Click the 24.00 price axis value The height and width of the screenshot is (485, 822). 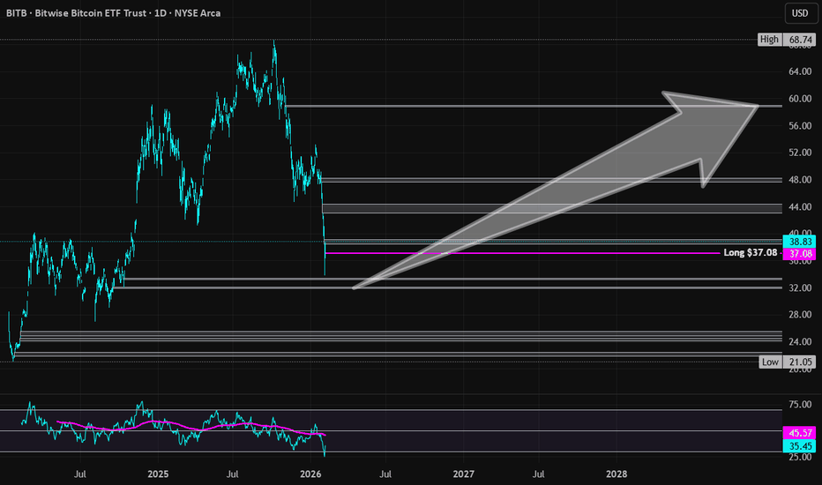point(800,342)
